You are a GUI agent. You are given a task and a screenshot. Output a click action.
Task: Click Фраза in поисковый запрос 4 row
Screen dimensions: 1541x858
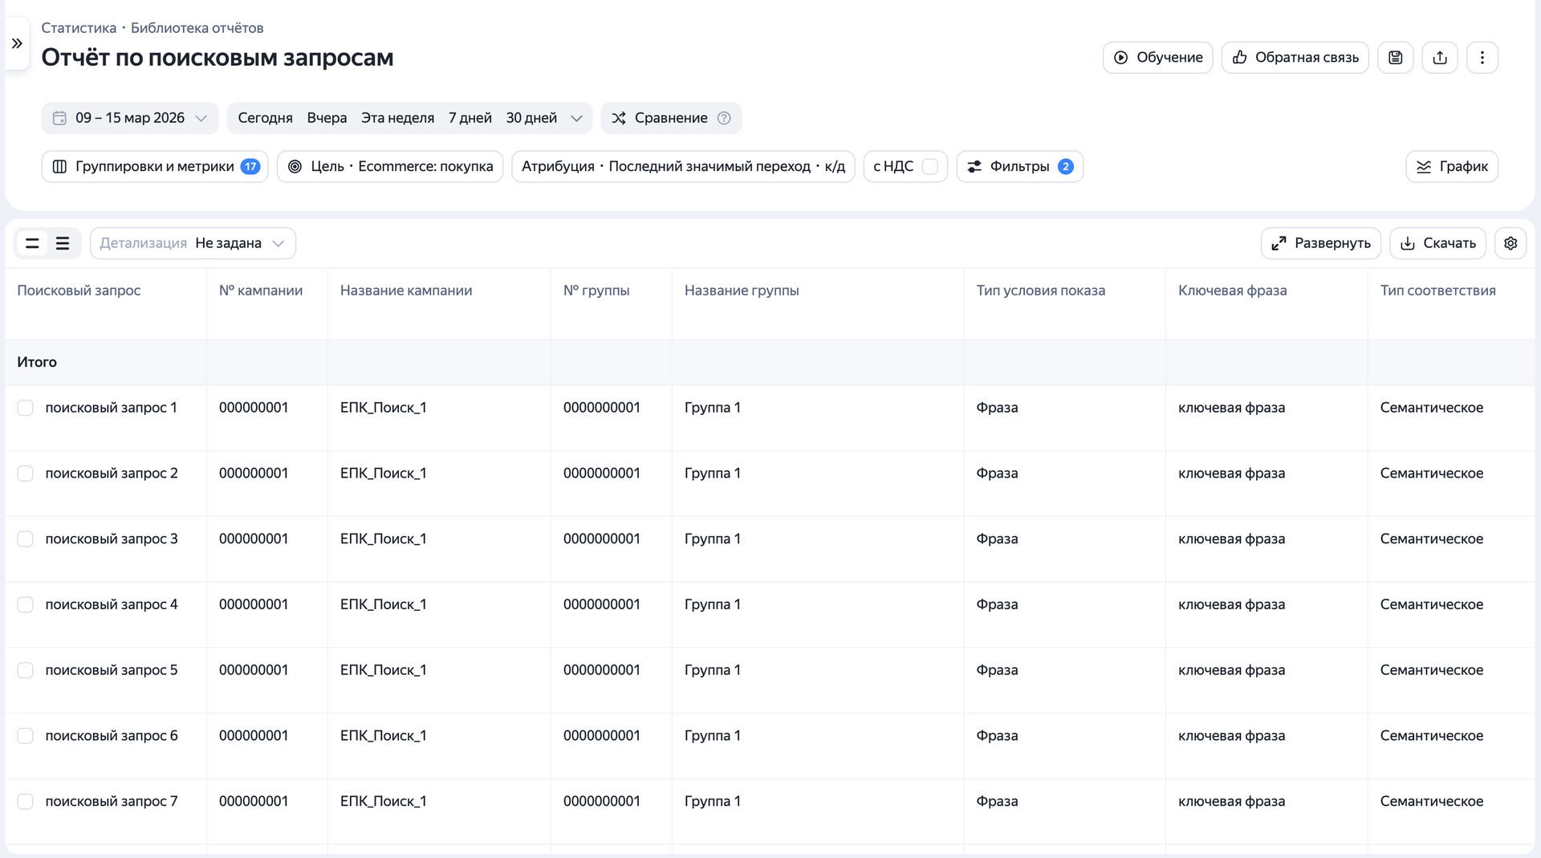(998, 604)
